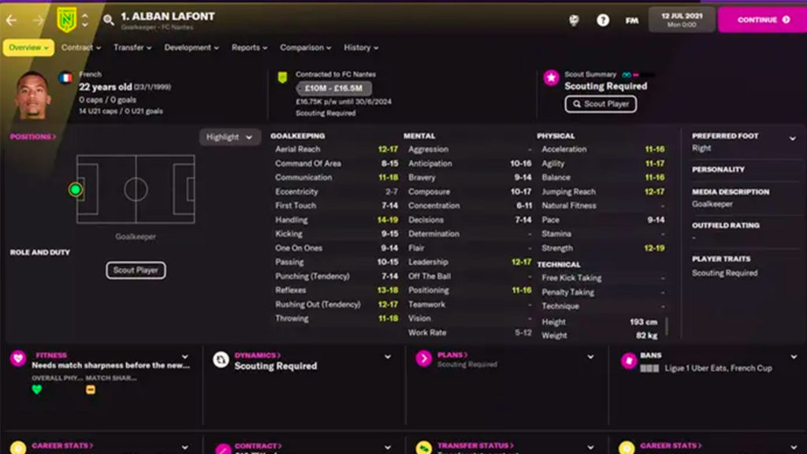Viewport: 807px width, 454px height.
Task: Click the back navigation arrow
Action: pyautogui.click(x=9, y=18)
